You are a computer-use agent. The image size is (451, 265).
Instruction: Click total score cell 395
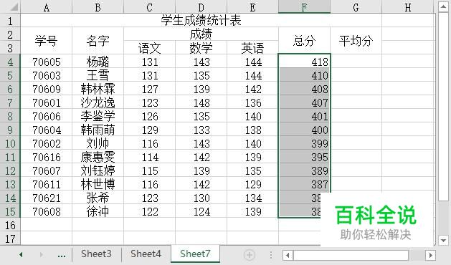[x=304, y=157]
